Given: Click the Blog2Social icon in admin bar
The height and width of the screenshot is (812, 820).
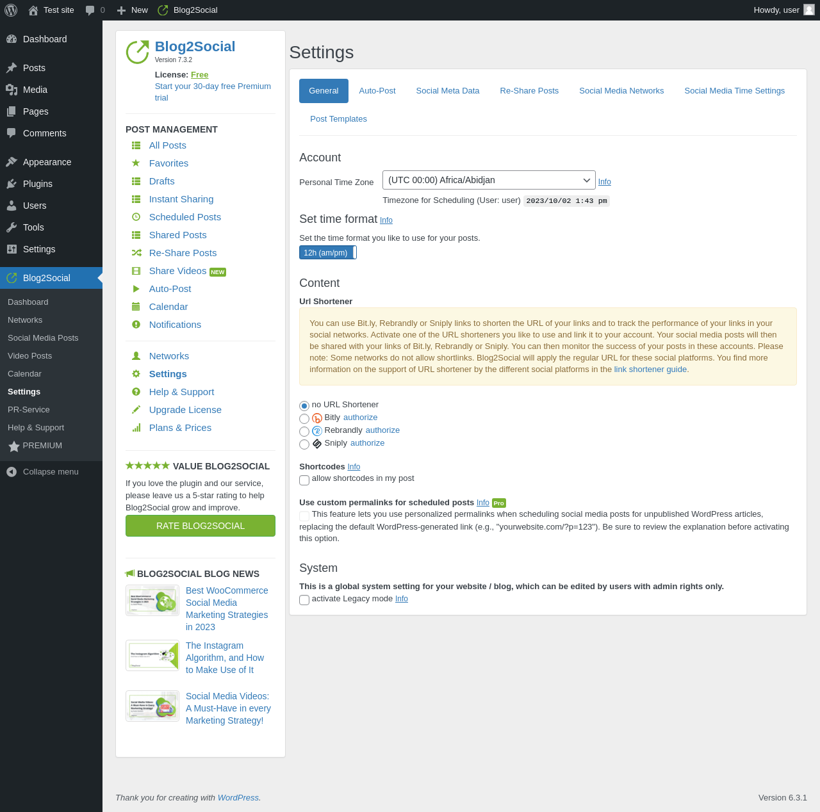Looking at the screenshot, I should [163, 10].
